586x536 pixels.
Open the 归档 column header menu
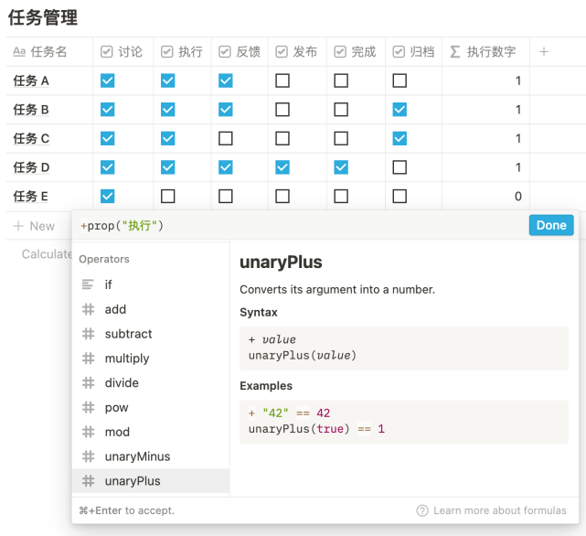413,52
